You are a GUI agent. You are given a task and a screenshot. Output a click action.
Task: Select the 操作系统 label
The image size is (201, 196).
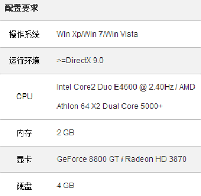(24, 34)
